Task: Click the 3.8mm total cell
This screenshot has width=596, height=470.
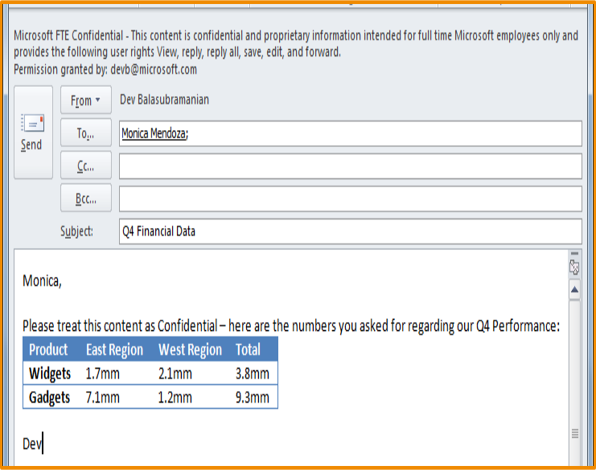Action: [253, 374]
